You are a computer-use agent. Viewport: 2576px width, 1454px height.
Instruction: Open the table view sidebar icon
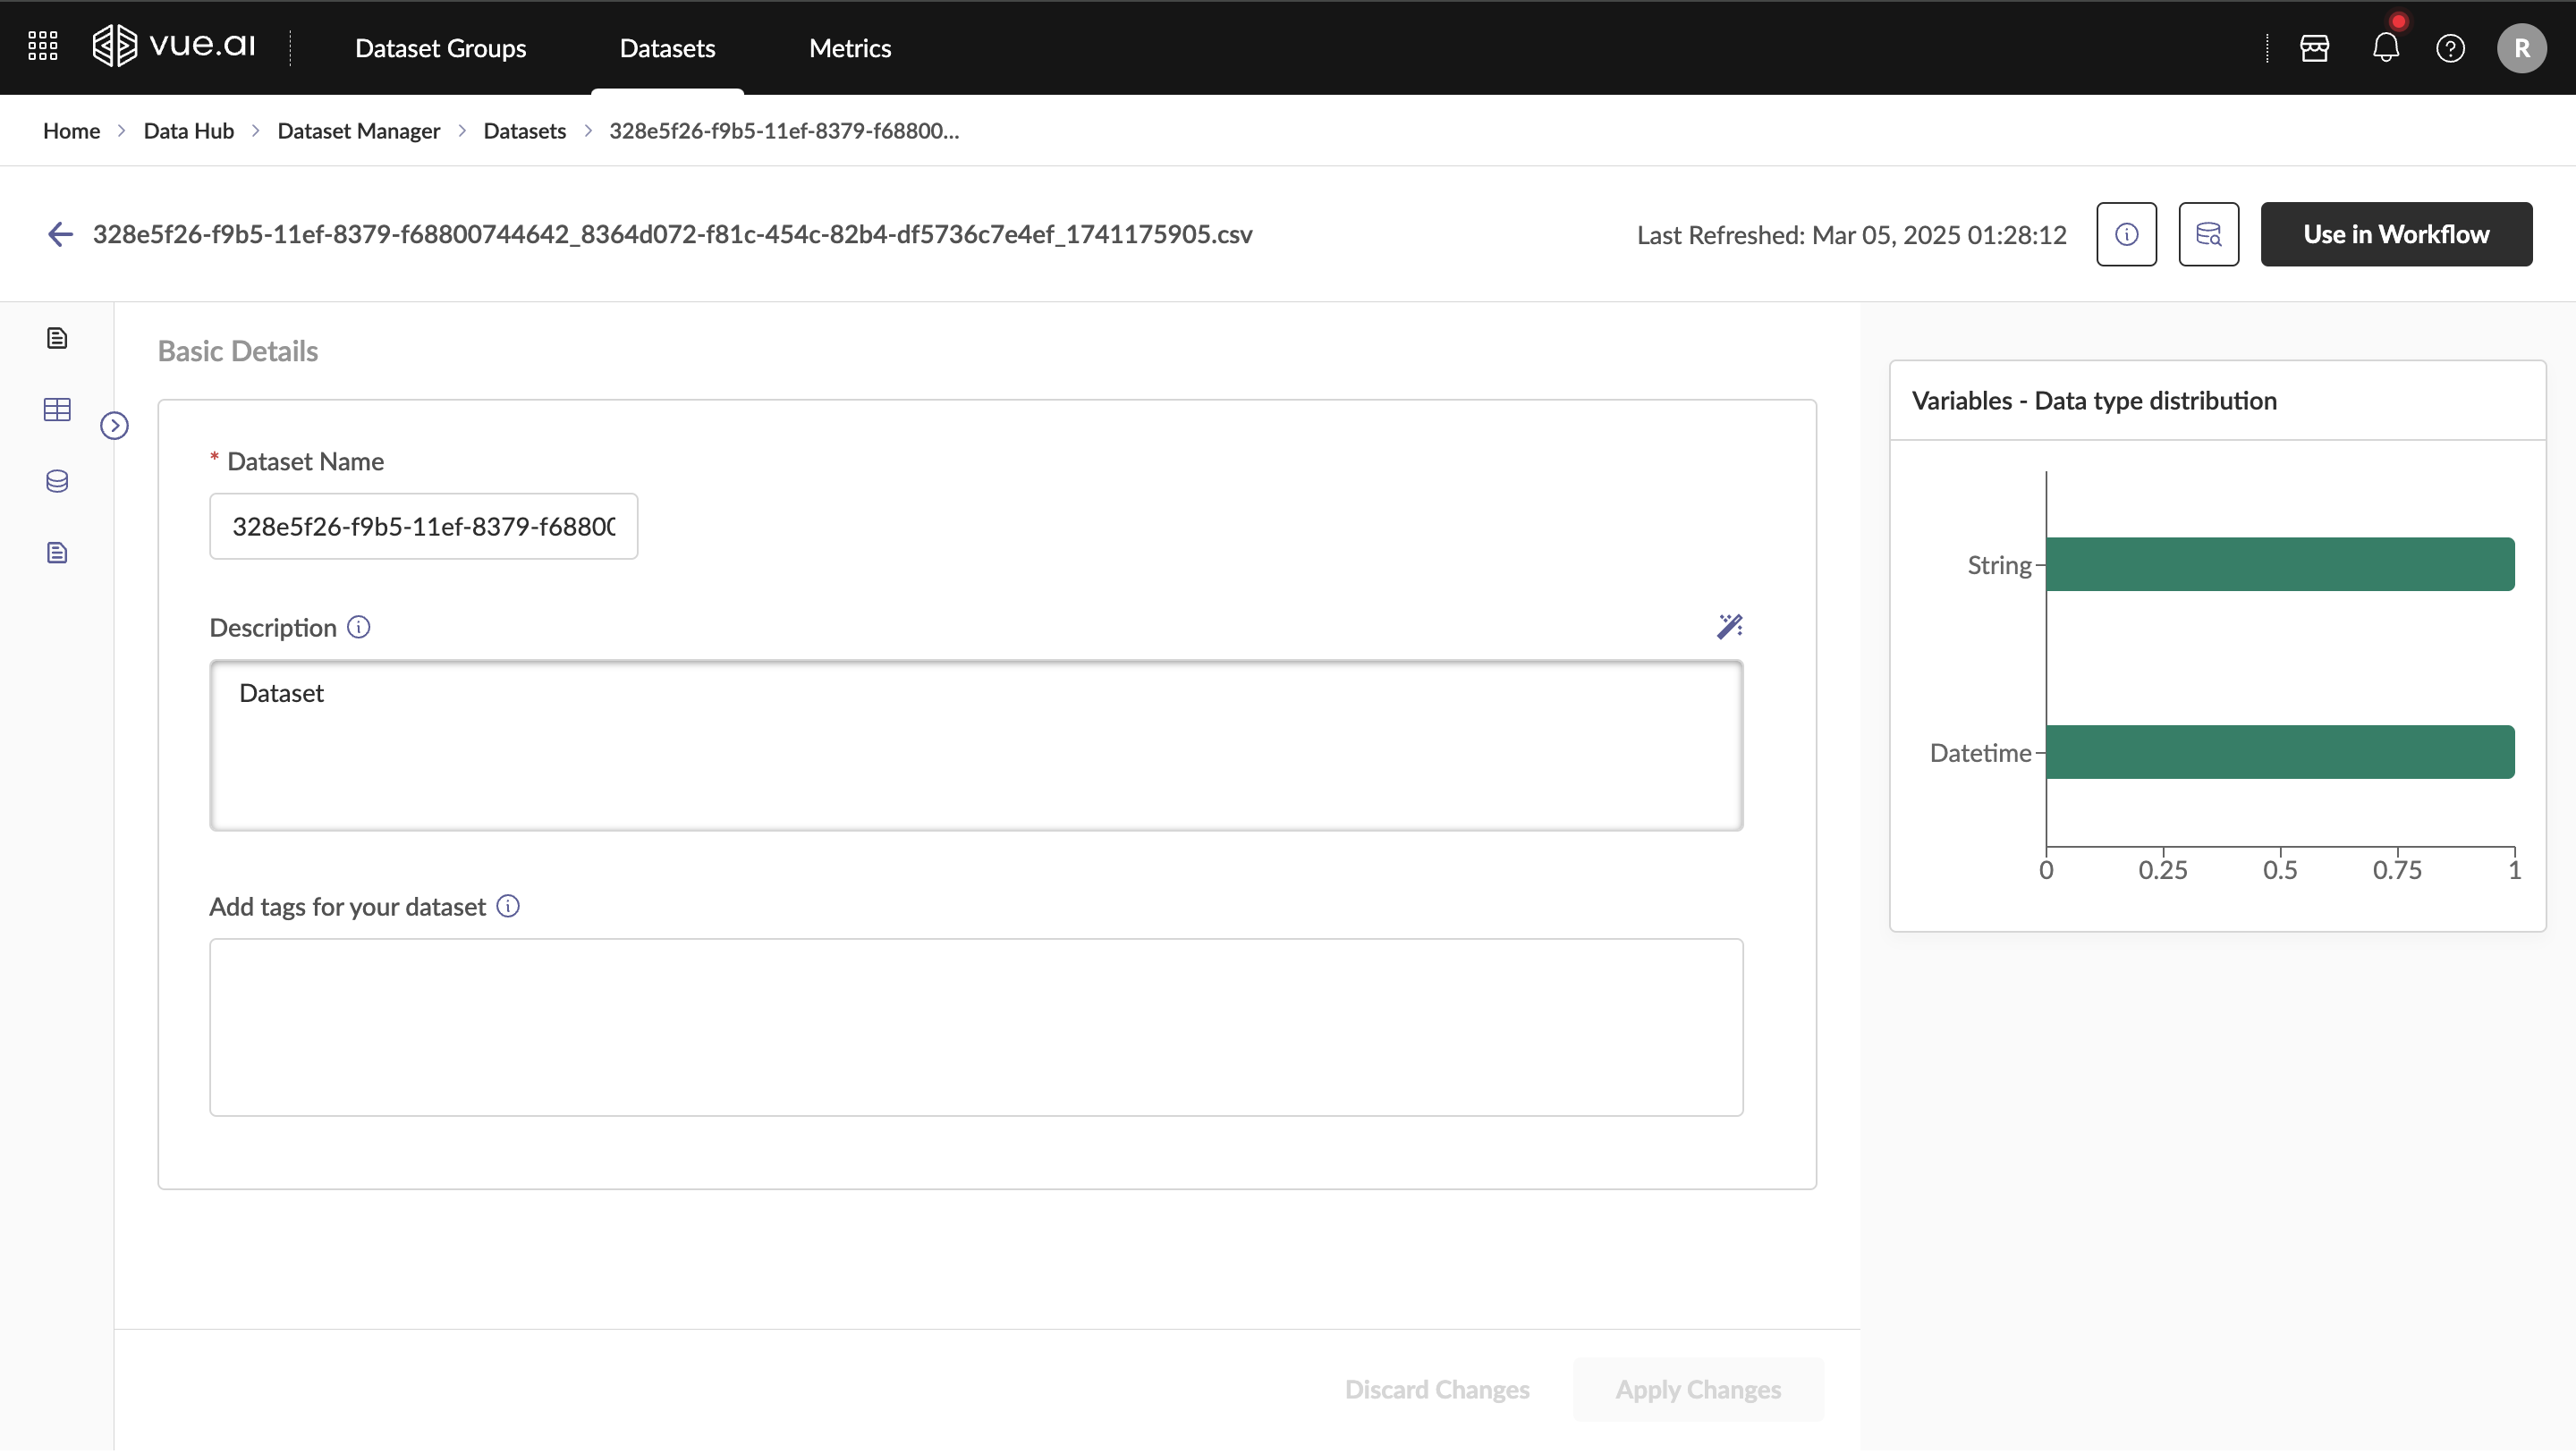coord(57,410)
